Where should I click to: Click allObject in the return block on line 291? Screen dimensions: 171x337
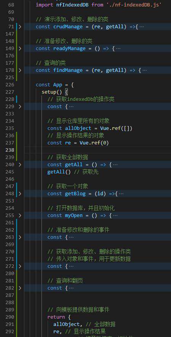(x=66, y=324)
